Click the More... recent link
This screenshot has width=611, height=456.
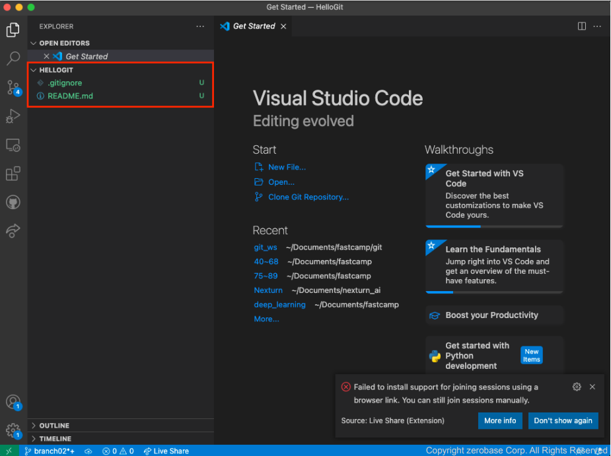tap(266, 319)
